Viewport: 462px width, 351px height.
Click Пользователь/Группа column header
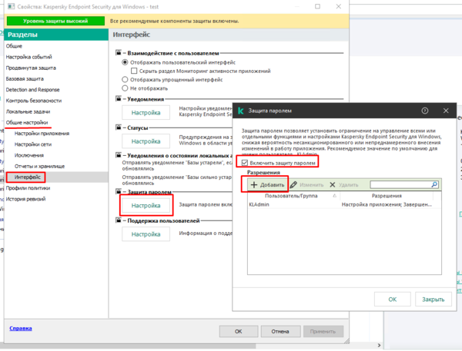tap(291, 196)
